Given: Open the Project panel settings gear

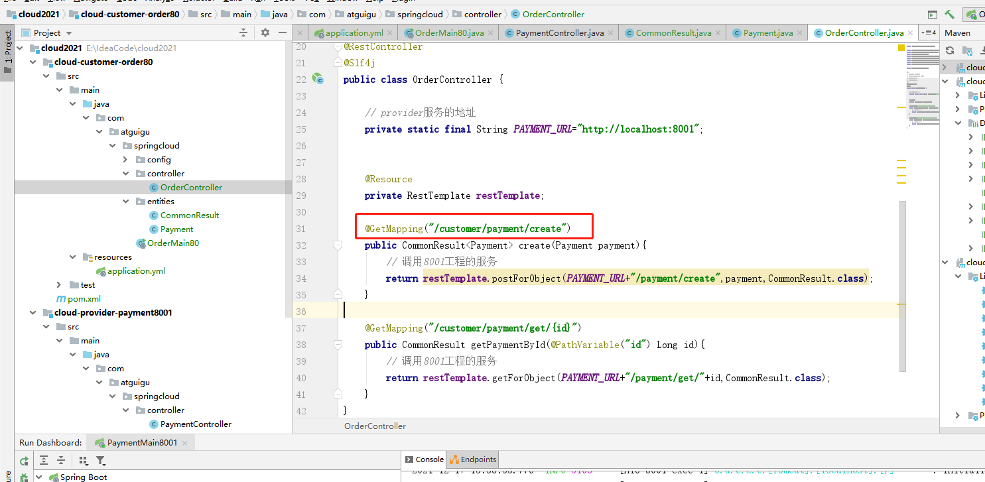Looking at the screenshot, I should [x=265, y=32].
